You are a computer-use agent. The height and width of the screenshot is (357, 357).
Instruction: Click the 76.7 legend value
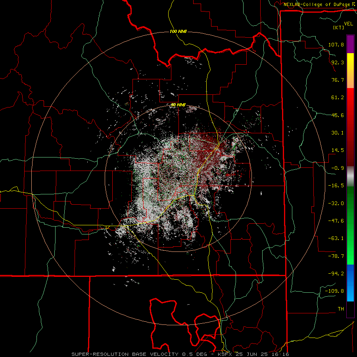click(338, 80)
